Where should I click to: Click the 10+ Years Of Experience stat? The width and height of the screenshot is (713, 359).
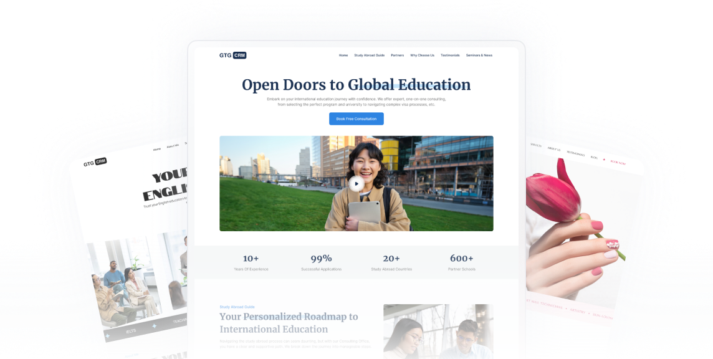click(251, 262)
